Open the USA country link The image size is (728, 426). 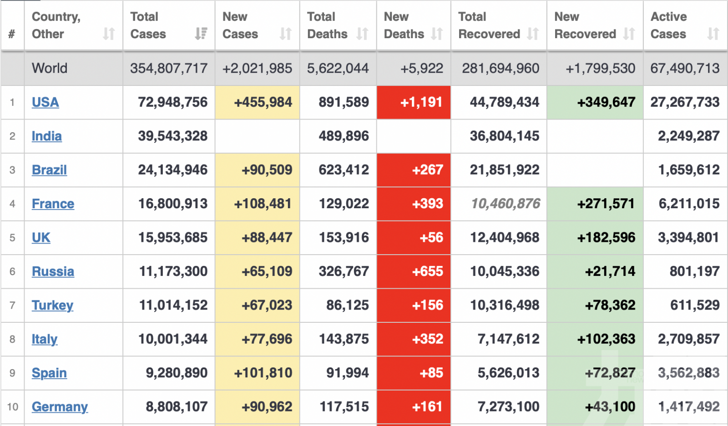coord(45,102)
